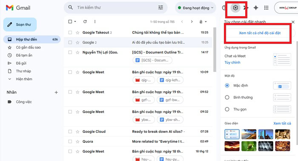Tick the Google Cloud email checkbox
Viewport: 298px width, 161px height.
70,132
